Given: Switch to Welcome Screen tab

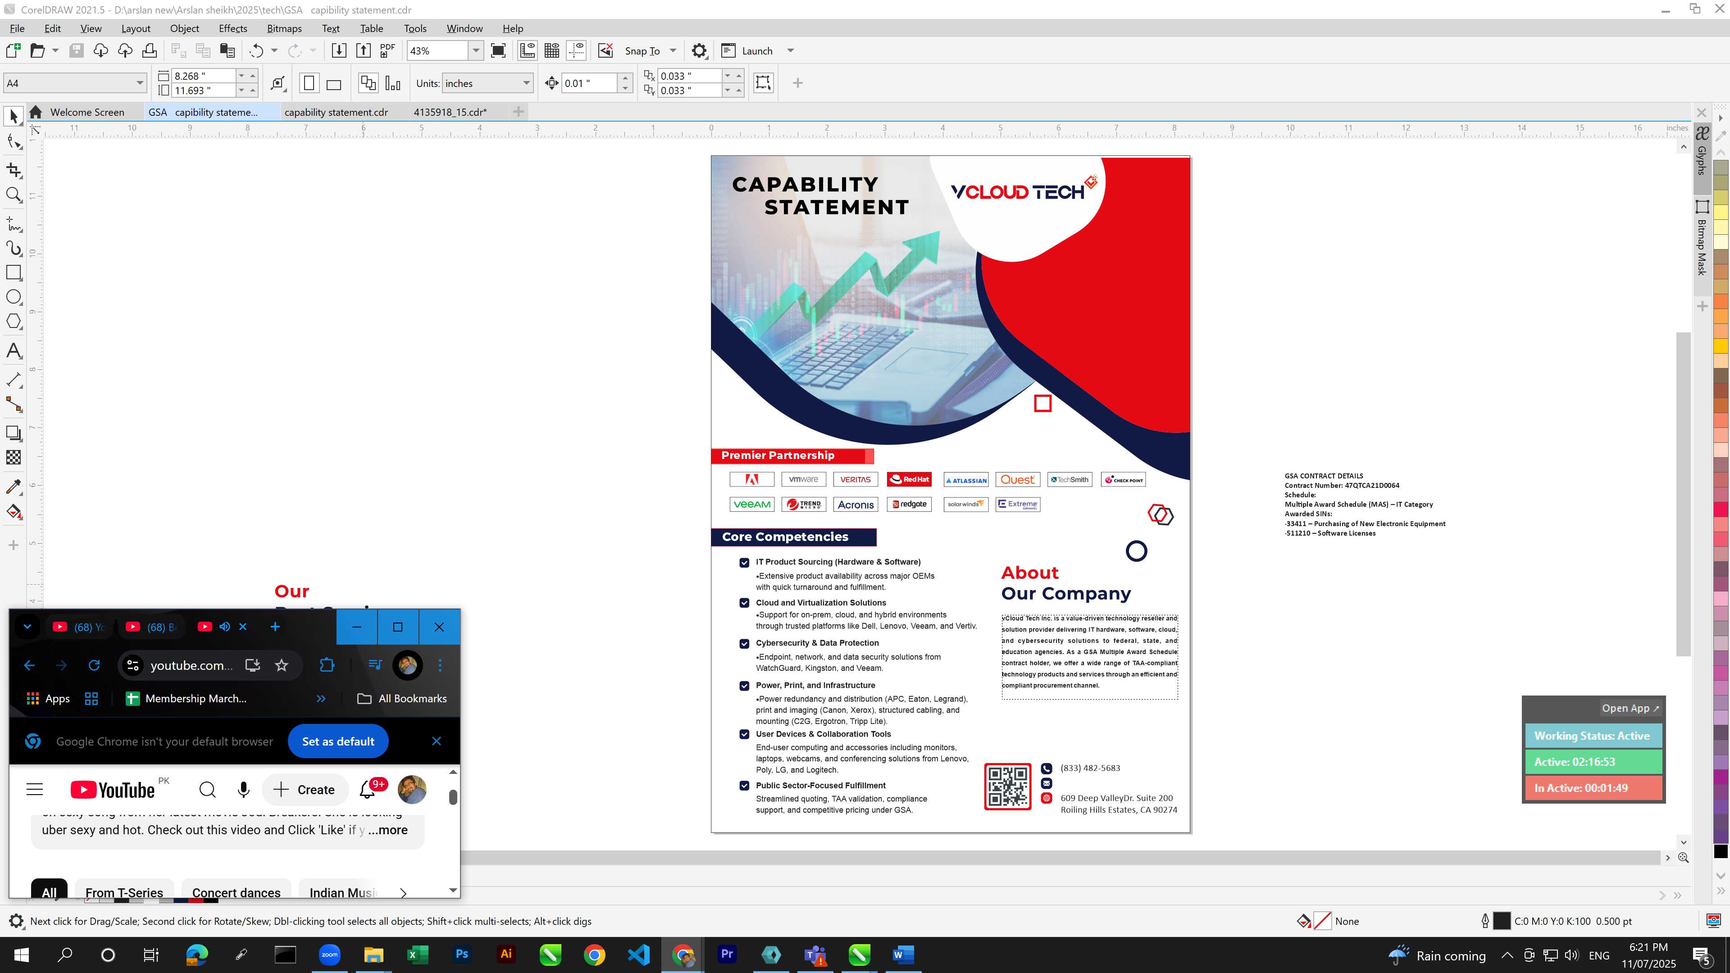Looking at the screenshot, I should pos(87,112).
